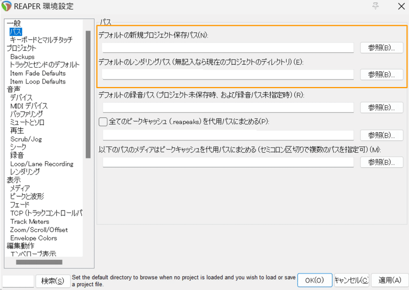Screen dimensions: 409x290
Task: Click 参照(B) for レンダリングパス
Action: [381, 75]
